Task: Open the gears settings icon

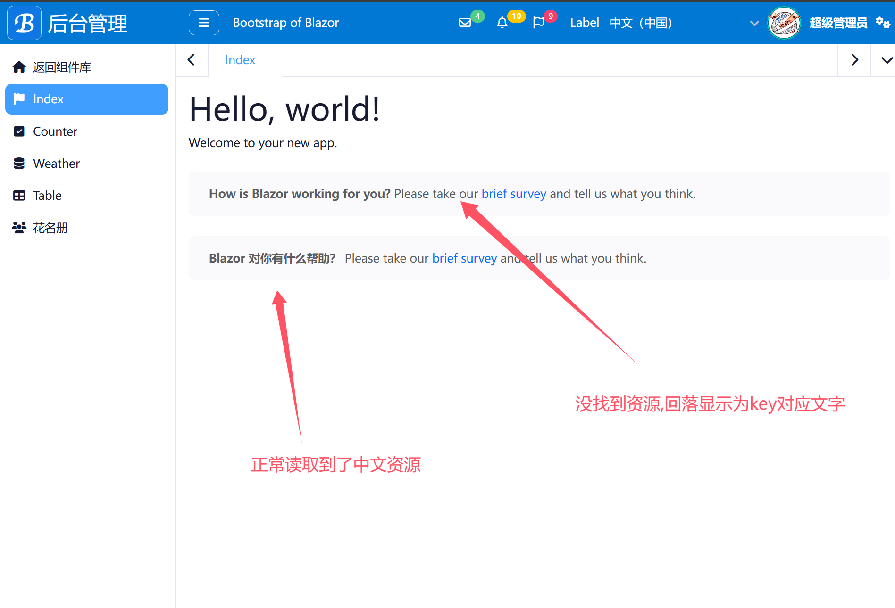Action: [883, 22]
